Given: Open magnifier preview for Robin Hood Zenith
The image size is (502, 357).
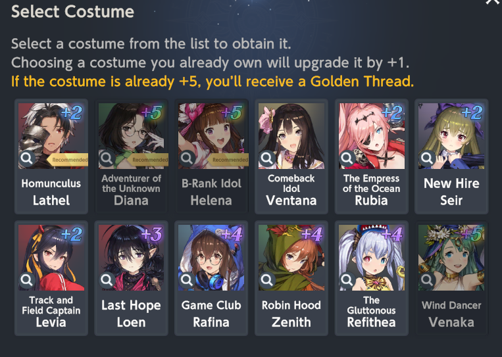Looking at the screenshot, I should pos(267,280).
